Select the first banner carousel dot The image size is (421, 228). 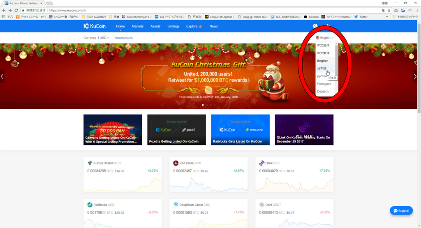click(203, 105)
